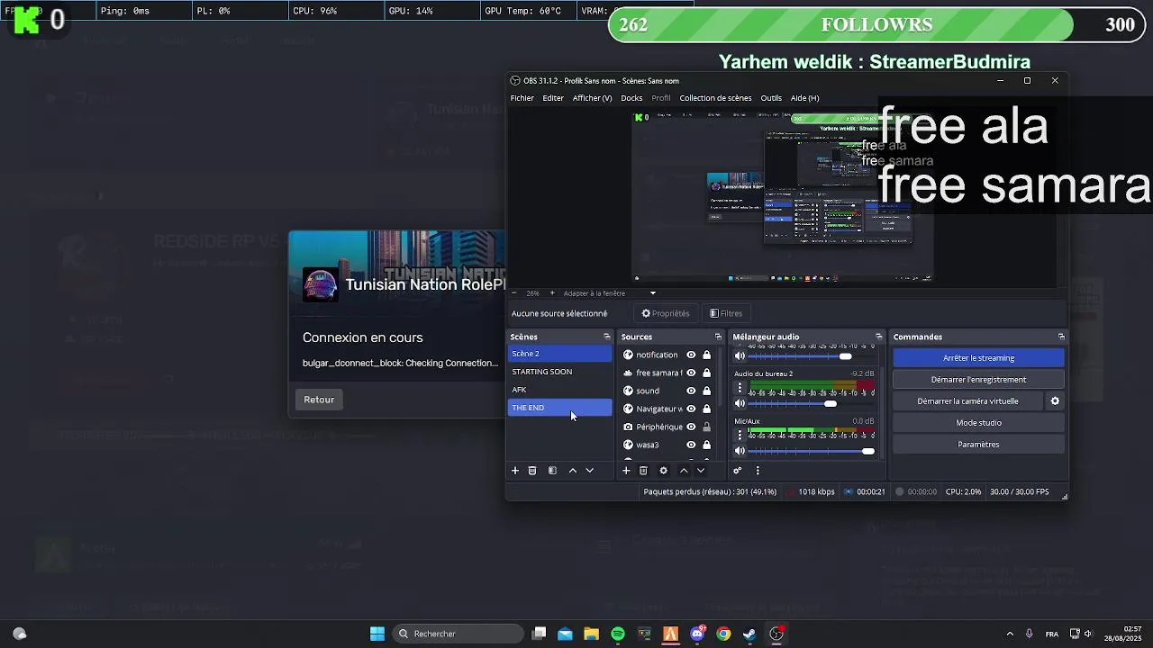1153x648 pixels.
Task: Hide the free samara source
Action: (691, 373)
